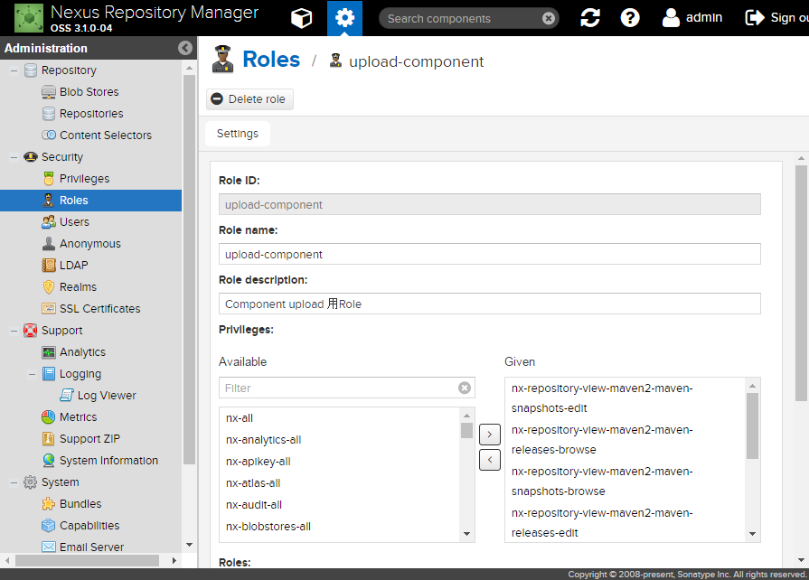
Task: Select maven-releases-browse in Given list
Action: point(625,440)
